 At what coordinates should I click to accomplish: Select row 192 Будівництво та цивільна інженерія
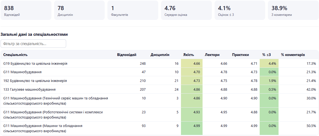[160, 81]
